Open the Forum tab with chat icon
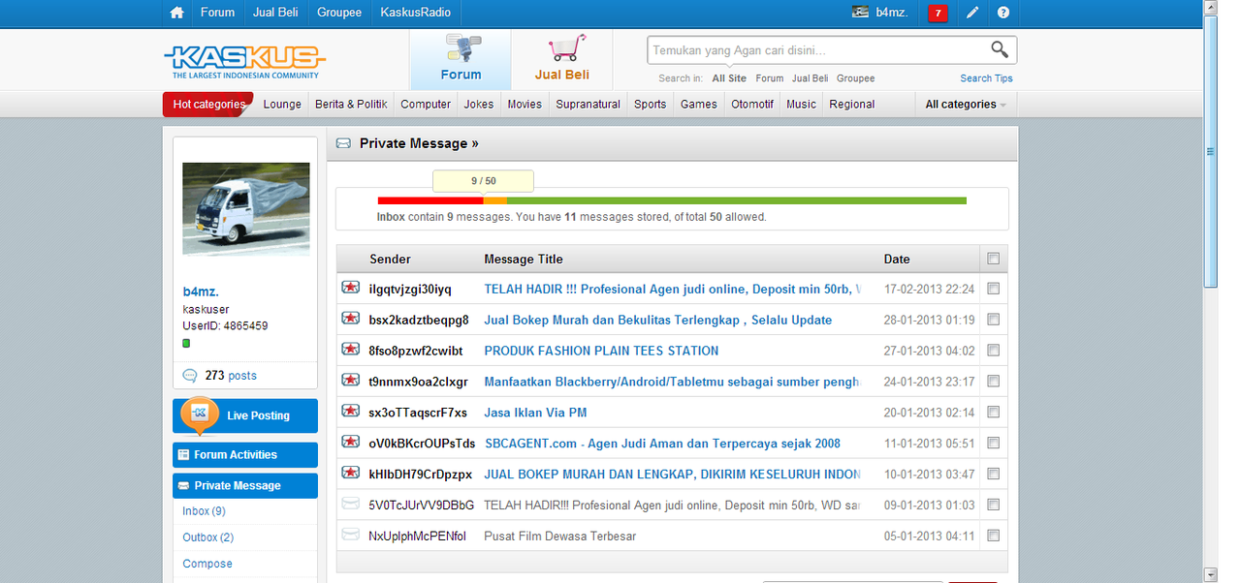1241x583 pixels. pos(461,60)
